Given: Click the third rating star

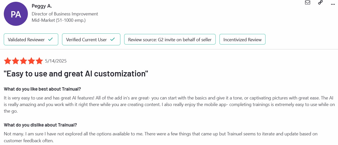Looking at the screenshot, I should [x=23, y=61].
